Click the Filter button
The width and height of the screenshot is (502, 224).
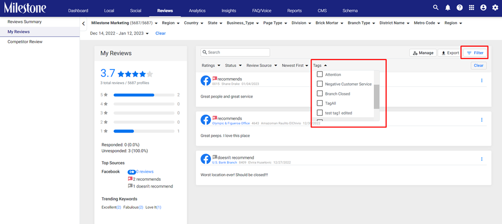tap(475, 53)
